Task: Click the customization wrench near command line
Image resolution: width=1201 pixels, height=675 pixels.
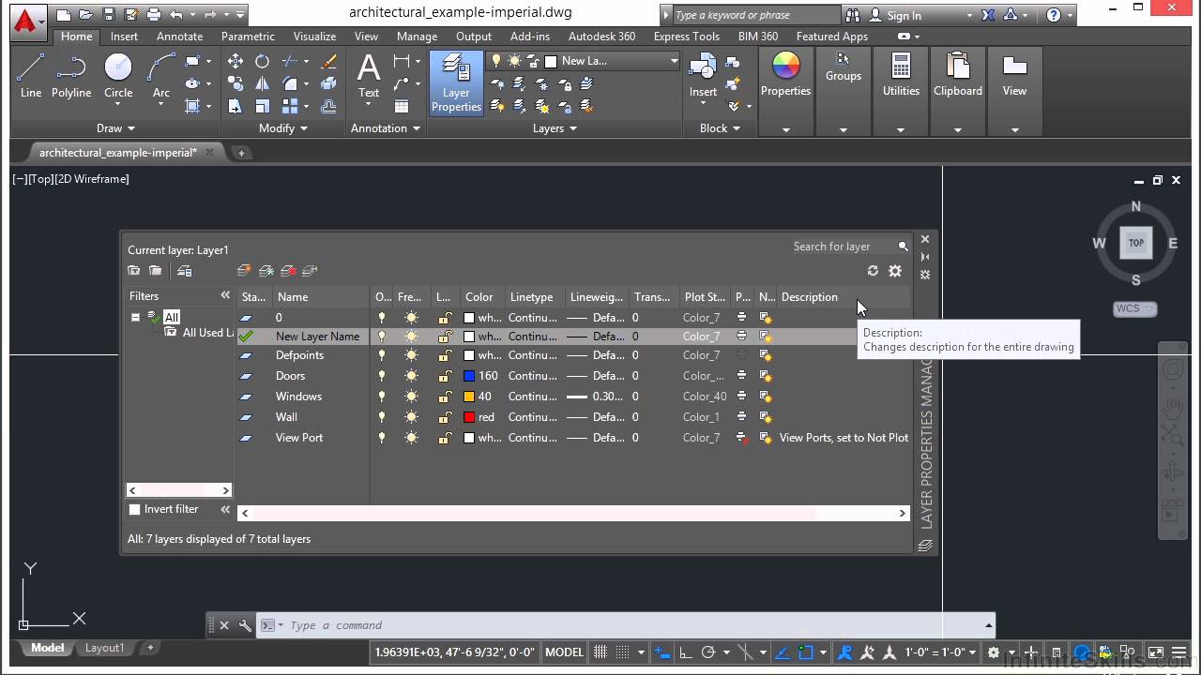Action: coord(245,625)
